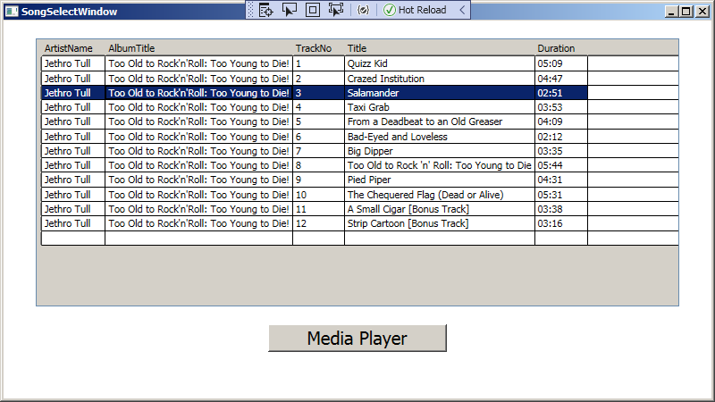Image resolution: width=715 pixels, height=402 pixels.
Task: Click duration cell 04:47
Action: click(x=561, y=79)
